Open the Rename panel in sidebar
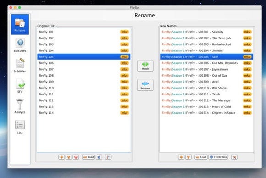Viewport: 266px width, 178px height. (20, 24)
